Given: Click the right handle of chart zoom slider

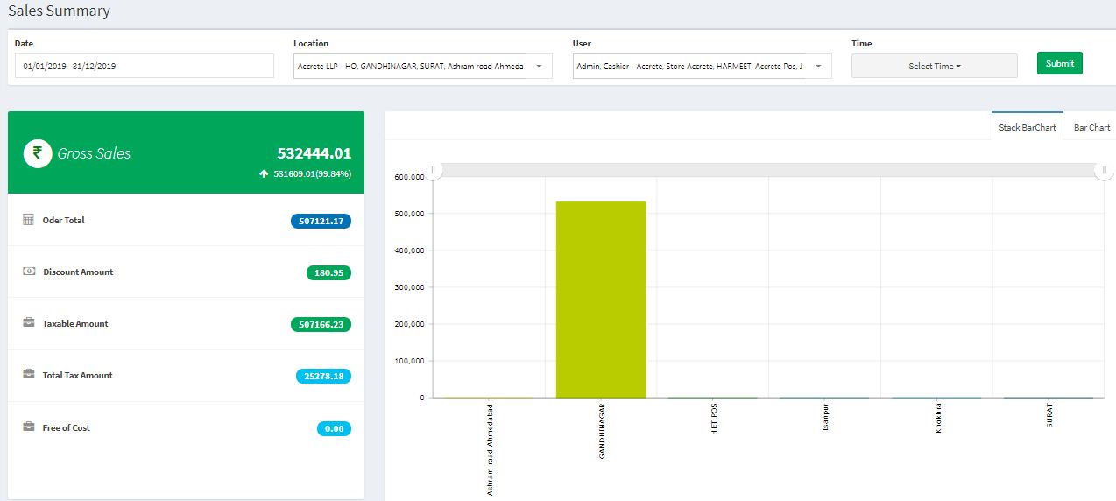Looking at the screenshot, I should (x=1104, y=170).
